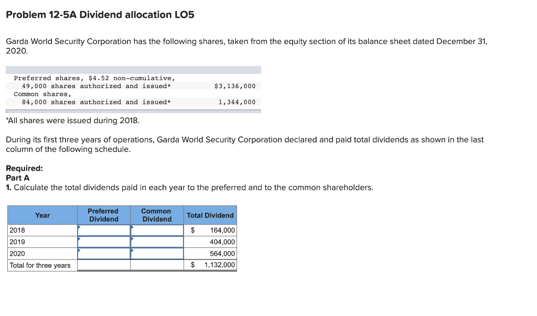Select the total Common Dividend cell for three years
This screenshot has width=537, height=316.
coord(157,265)
